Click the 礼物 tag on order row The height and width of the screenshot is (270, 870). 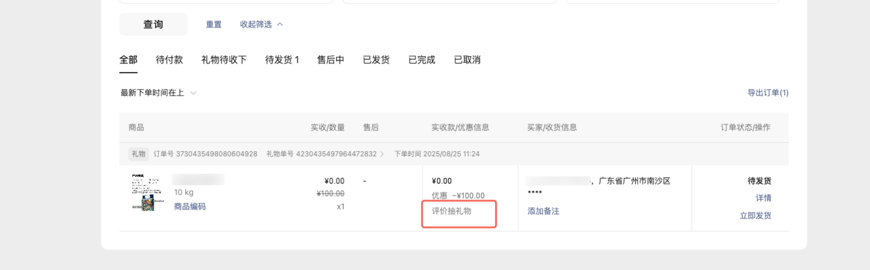pyautogui.click(x=138, y=154)
